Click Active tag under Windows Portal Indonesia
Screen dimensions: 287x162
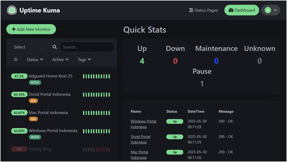point(35,137)
